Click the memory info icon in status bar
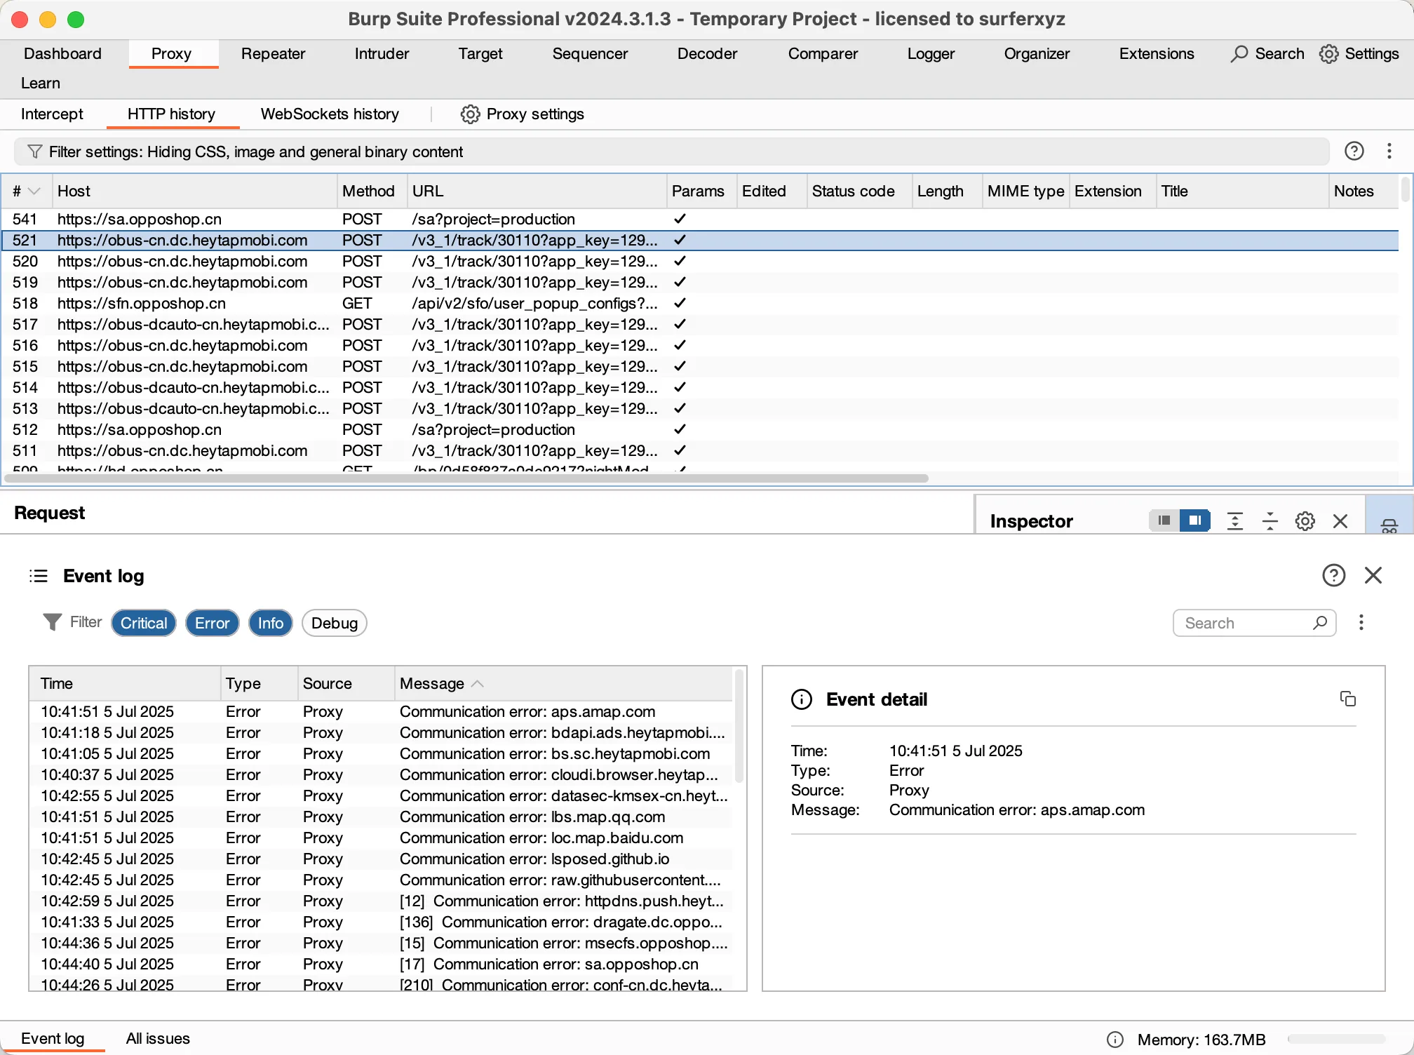Screen dimensions: 1414x1055 [1115, 1040]
